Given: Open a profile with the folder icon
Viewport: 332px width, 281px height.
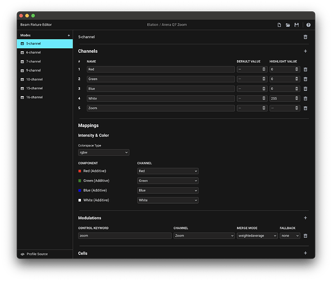Looking at the screenshot, I should click(x=288, y=25).
